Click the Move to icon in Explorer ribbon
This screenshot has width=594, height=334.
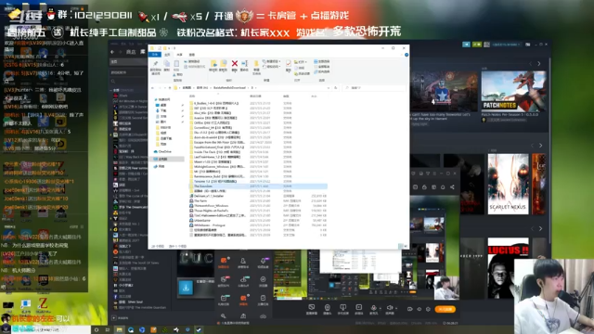pyautogui.click(x=213, y=64)
